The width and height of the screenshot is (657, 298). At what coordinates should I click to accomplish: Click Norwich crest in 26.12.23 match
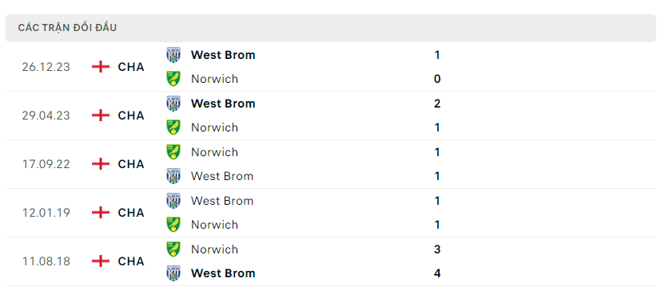coord(173,79)
